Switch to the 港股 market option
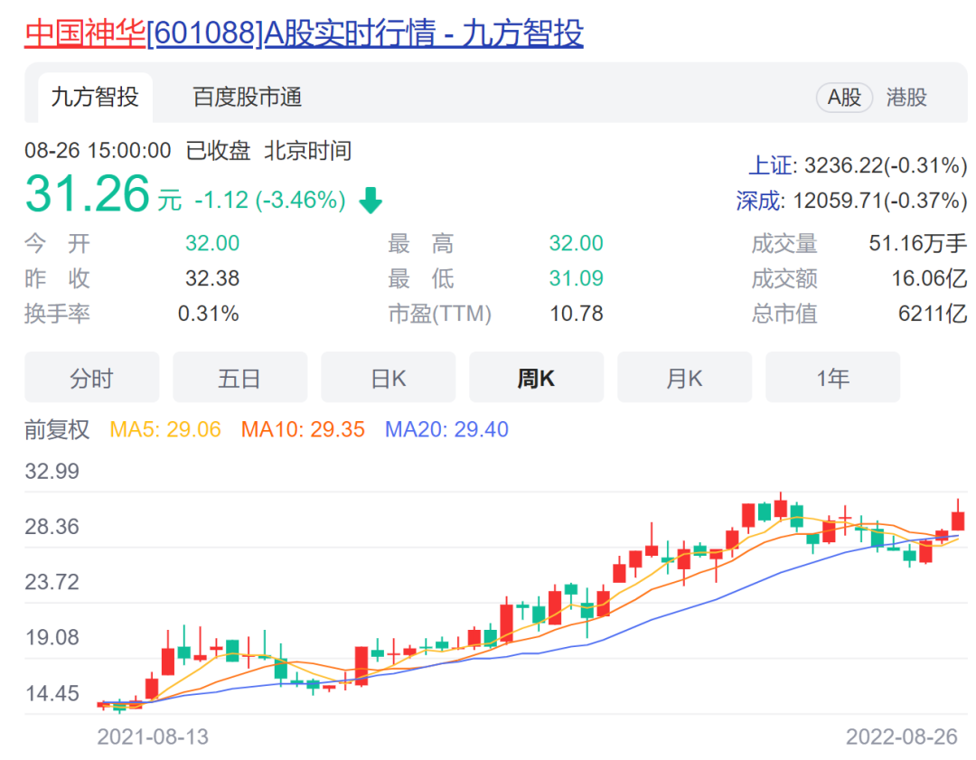The height and width of the screenshot is (760, 976). point(906,97)
